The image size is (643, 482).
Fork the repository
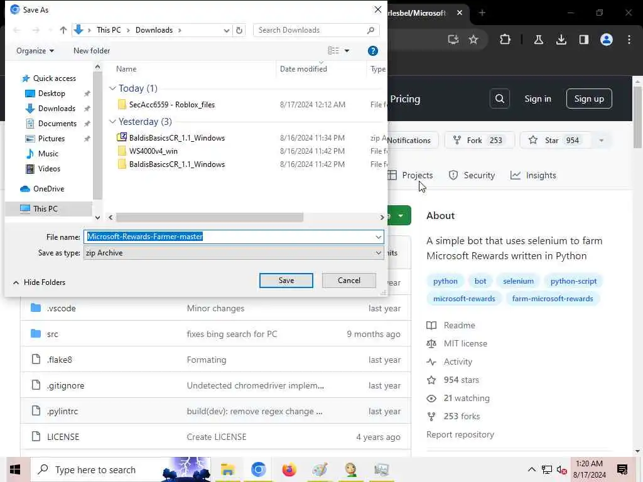(479, 141)
